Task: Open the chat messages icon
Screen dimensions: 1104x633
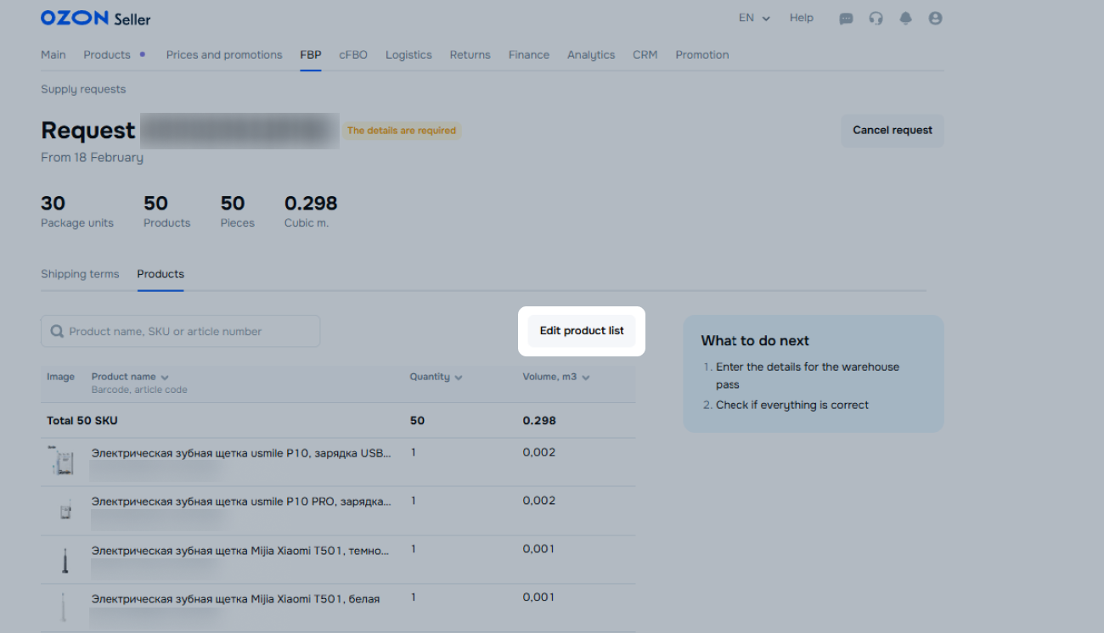Action: (x=846, y=19)
